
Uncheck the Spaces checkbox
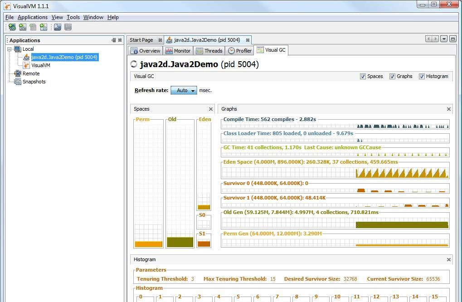pyautogui.click(x=363, y=76)
